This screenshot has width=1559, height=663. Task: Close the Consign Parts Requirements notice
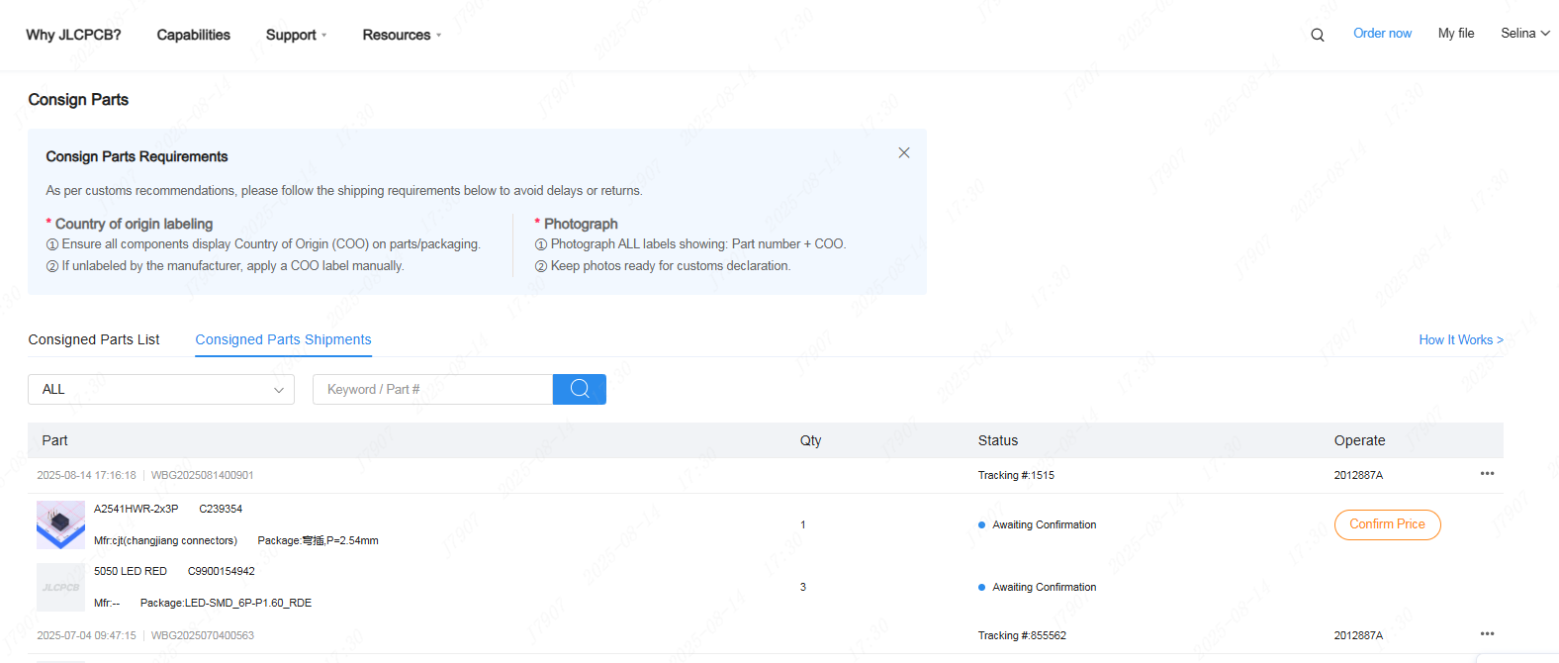point(904,152)
